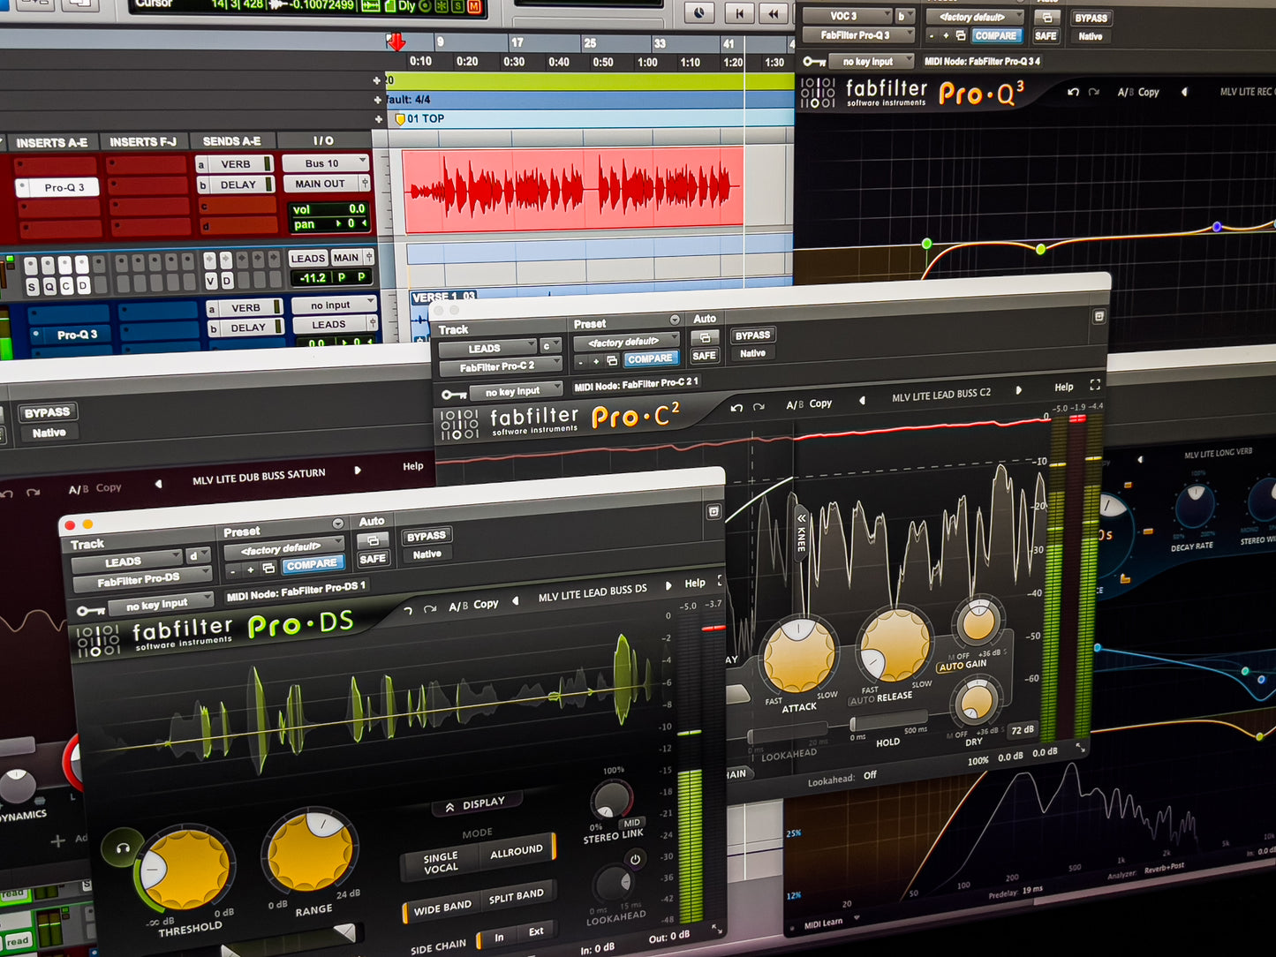Screen dimensions: 1276x957
Task: Open the Bus 10 input dropdown
Action: click(325, 163)
